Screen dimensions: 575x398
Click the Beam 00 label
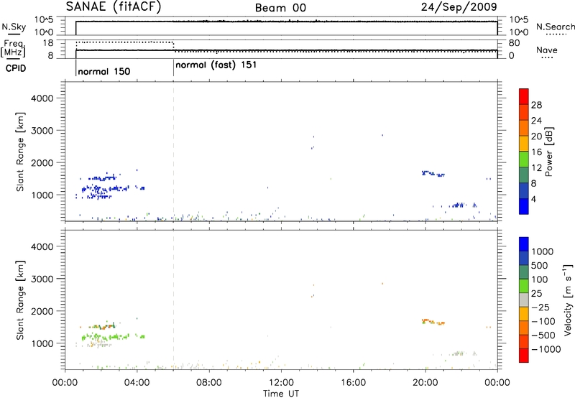click(x=280, y=8)
